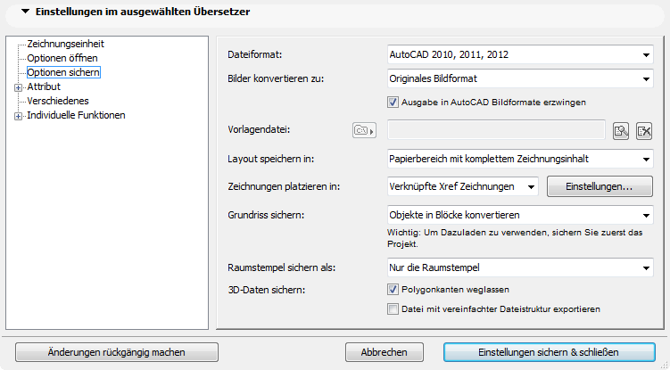The height and width of the screenshot is (370, 670).
Task: Click the Einstellungen... button
Action: tap(600, 186)
